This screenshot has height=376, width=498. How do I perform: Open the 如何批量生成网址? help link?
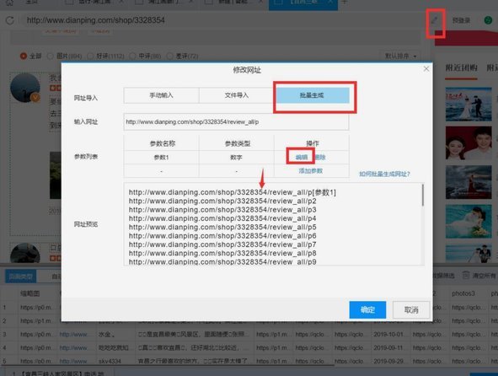384,175
